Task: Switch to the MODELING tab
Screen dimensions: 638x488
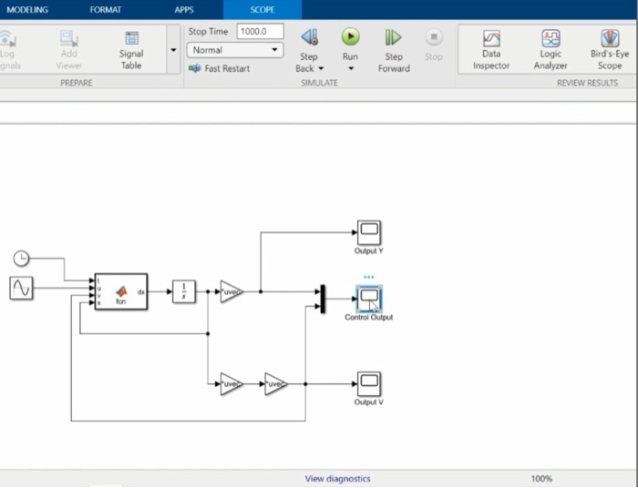Action: point(27,10)
